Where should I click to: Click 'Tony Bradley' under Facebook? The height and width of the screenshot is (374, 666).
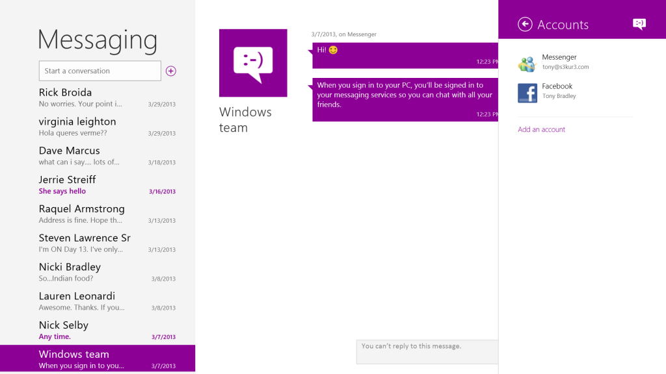(559, 96)
